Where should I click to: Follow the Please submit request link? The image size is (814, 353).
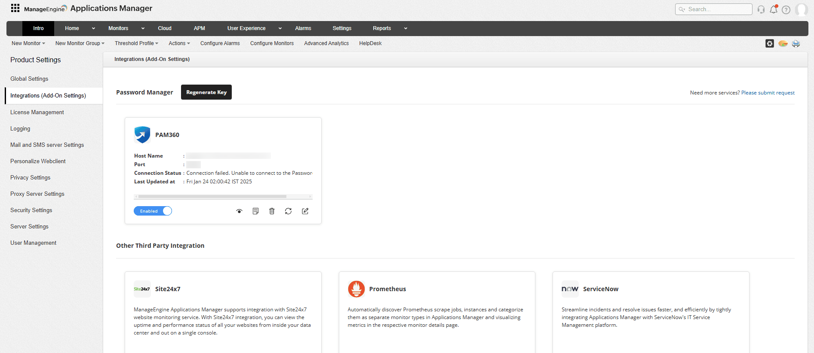pyautogui.click(x=768, y=93)
